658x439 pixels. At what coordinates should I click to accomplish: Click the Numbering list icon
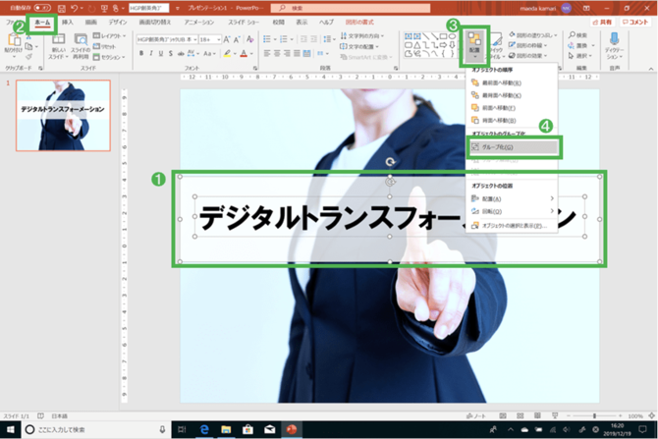pyautogui.click(x=283, y=39)
